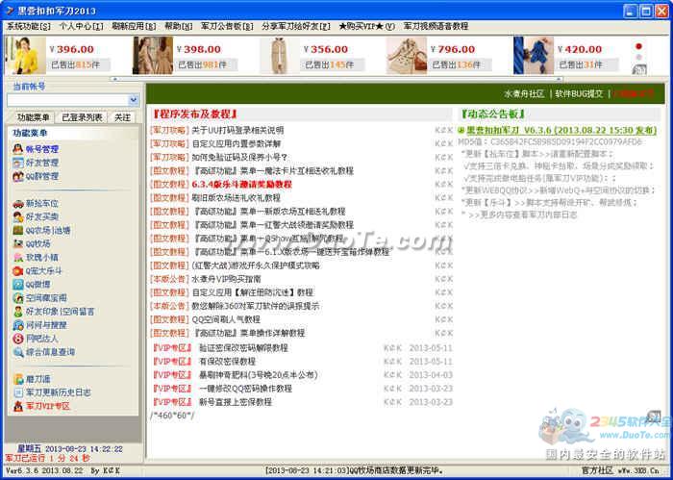Click the 好友买卖 icon

pos(18,216)
